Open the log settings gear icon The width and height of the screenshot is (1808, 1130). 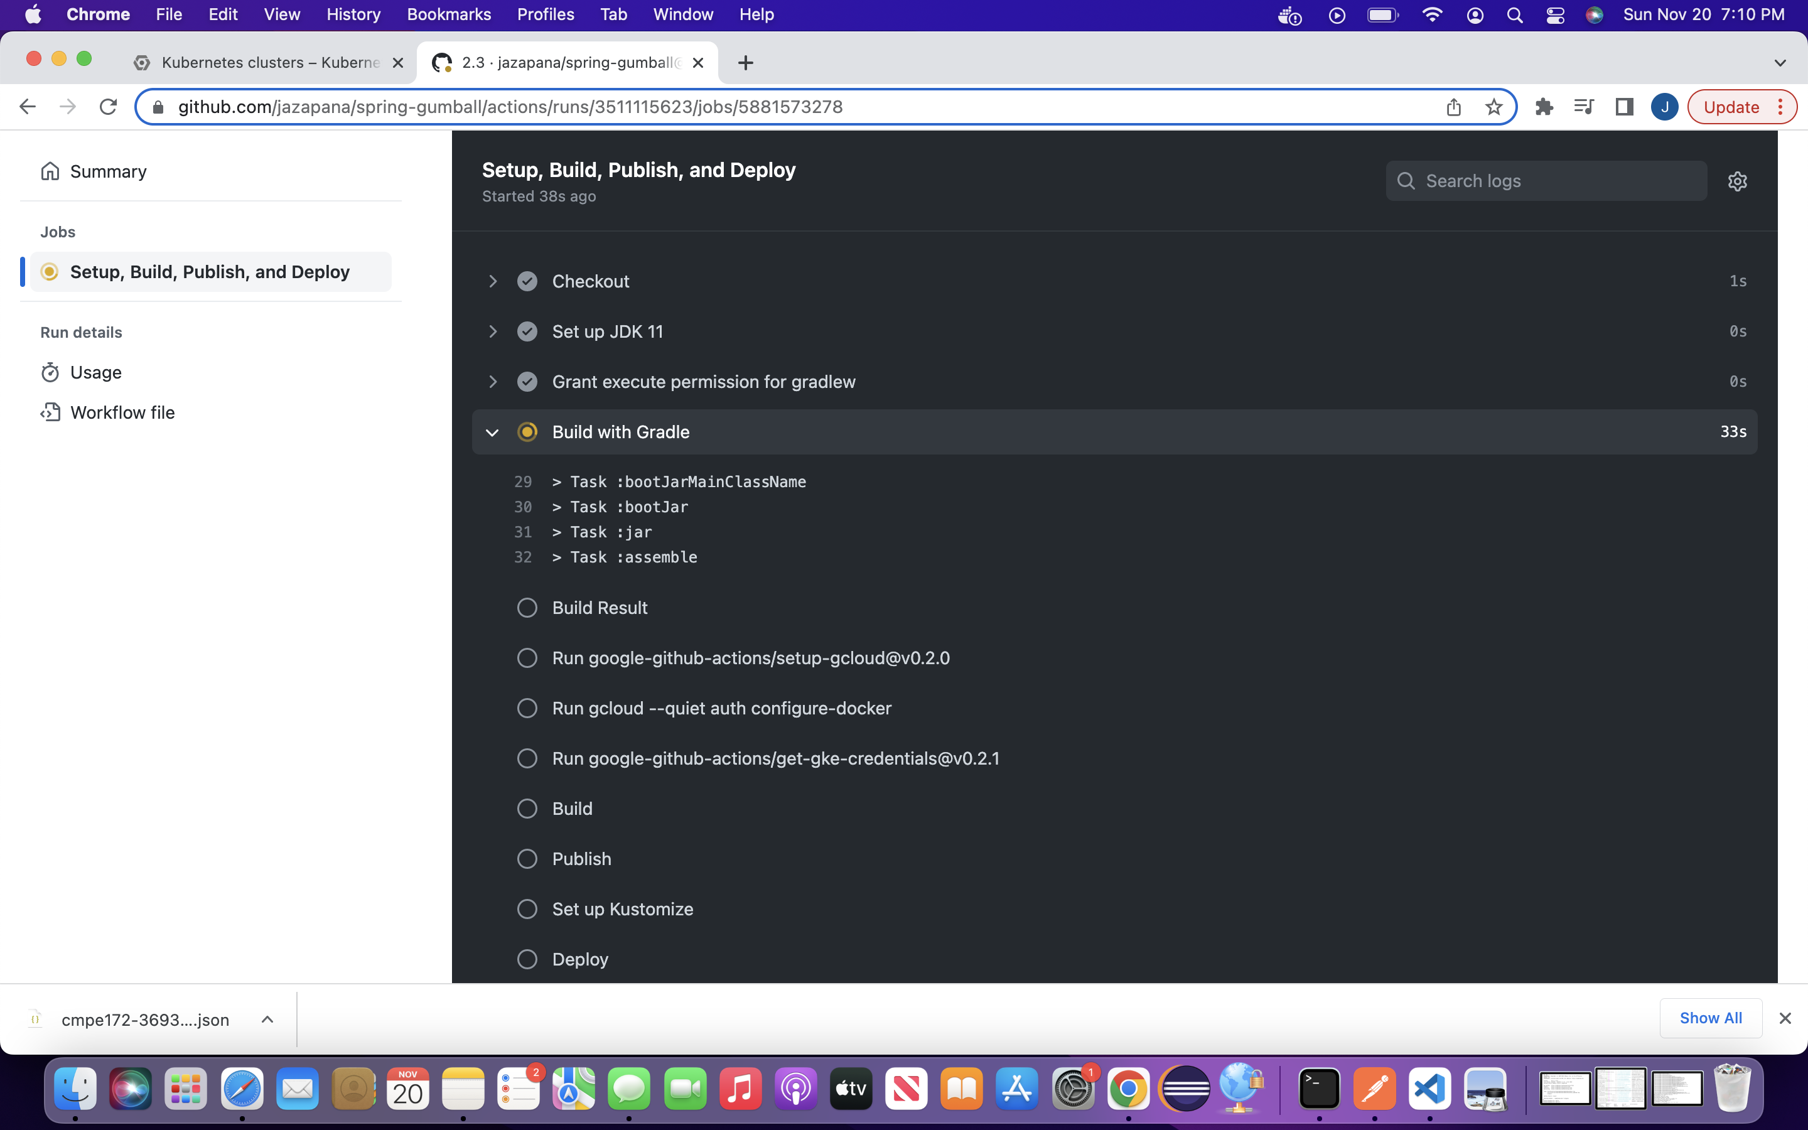(1737, 180)
